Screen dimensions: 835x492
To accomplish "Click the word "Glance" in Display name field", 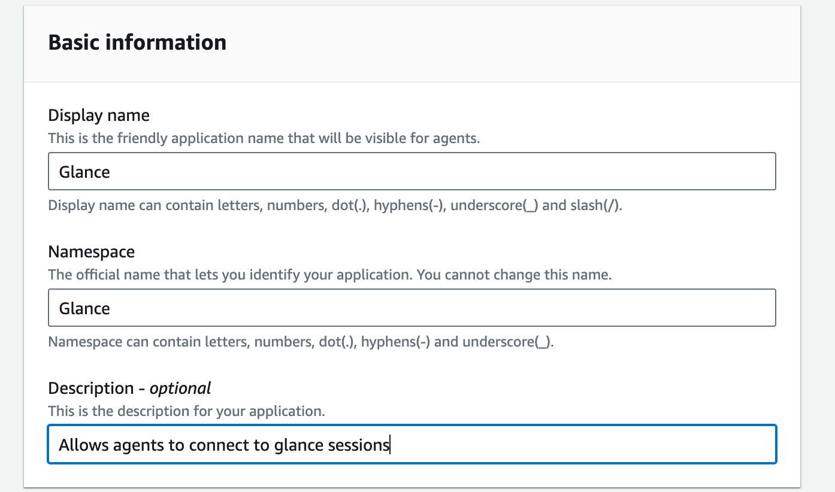I will 84,172.
